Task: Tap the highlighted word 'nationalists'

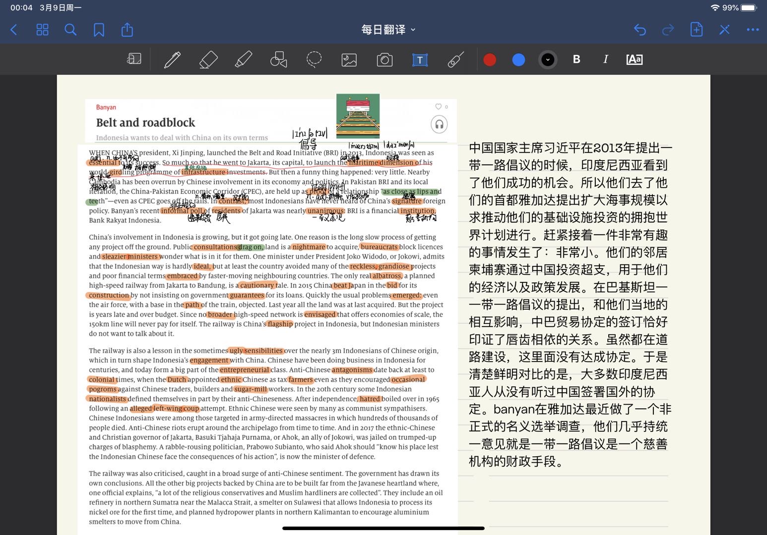Action: coord(108,399)
